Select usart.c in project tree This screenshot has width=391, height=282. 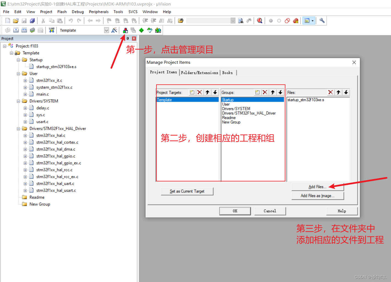(42, 122)
